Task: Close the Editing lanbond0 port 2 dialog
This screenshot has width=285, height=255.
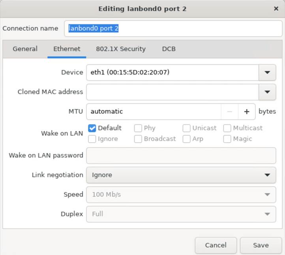Action: (x=276, y=9)
